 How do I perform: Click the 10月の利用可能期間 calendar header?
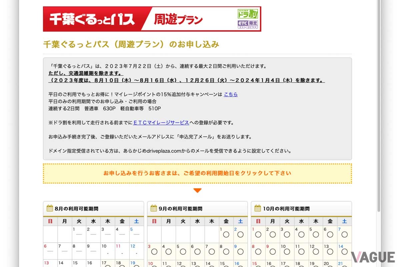(x=301, y=209)
